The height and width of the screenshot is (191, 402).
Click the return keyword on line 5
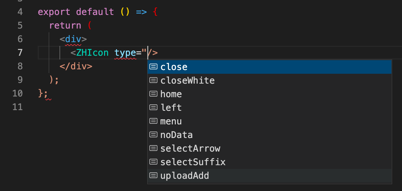[x=65, y=25]
